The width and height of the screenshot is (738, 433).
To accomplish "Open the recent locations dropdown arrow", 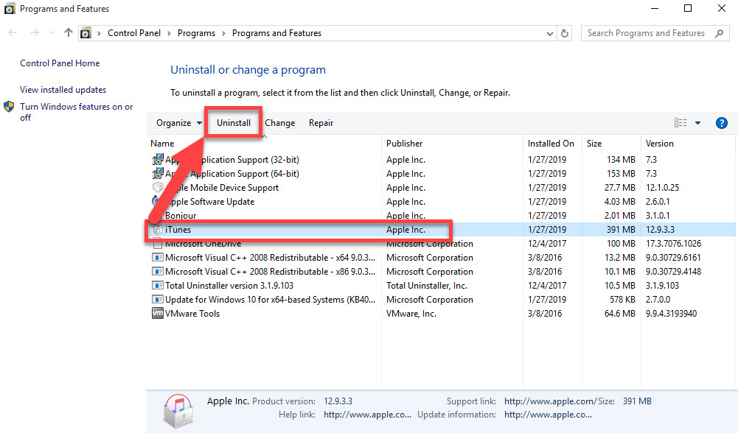I will tap(52, 33).
